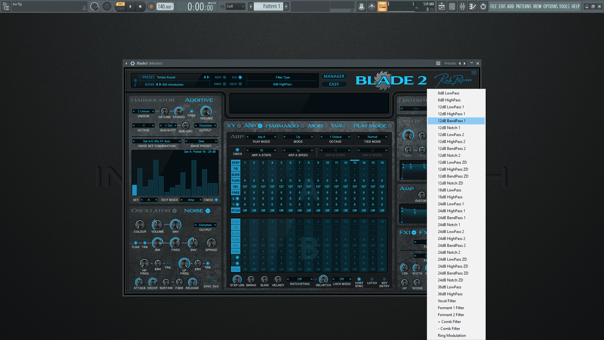Open ARP Mode selector showing Up
Viewport: 604px width, 340px height.
pyautogui.click(x=298, y=137)
